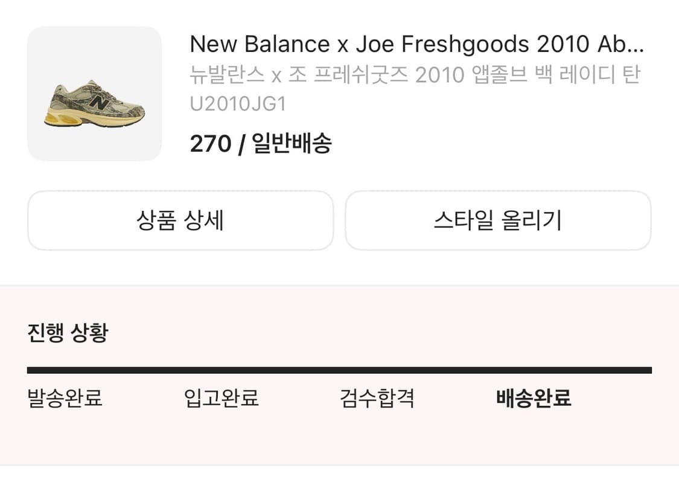The width and height of the screenshot is (679, 491).
Task: Click the black progress bar
Action: click(x=339, y=370)
